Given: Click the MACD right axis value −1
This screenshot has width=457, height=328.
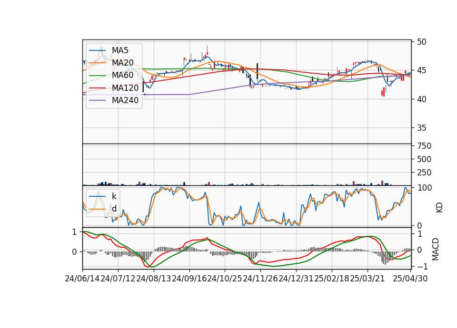Looking at the screenshot, I should coord(422,267).
